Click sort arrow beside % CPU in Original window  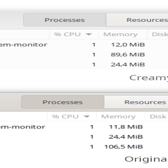[x=87, y=116]
